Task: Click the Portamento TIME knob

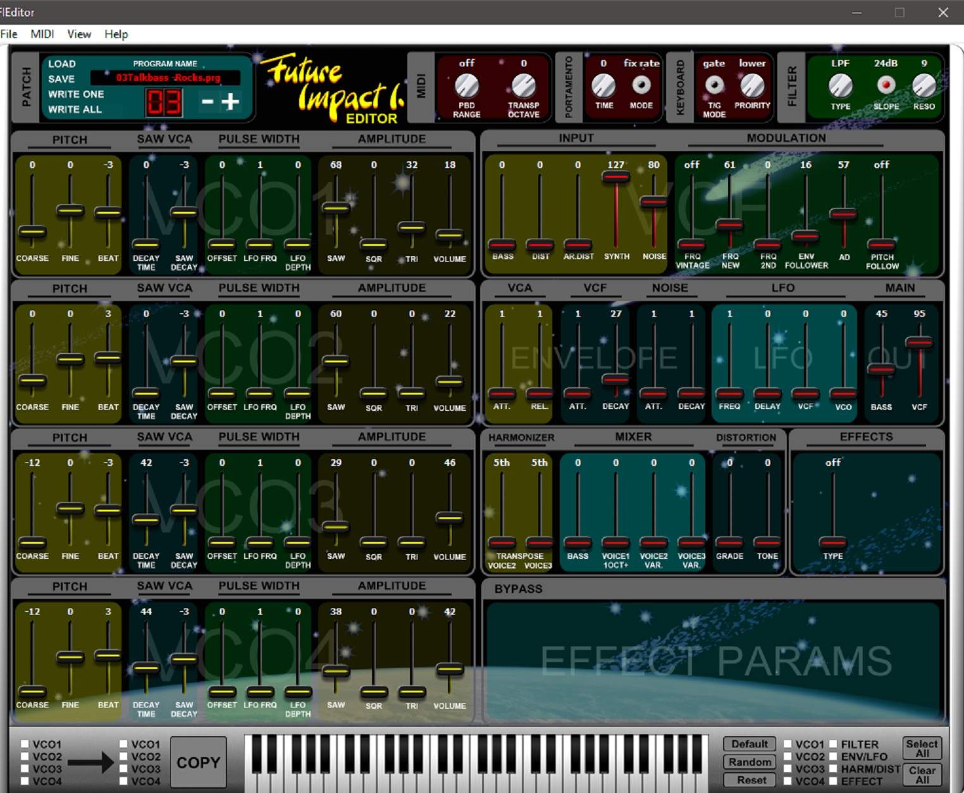Action: [603, 85]
